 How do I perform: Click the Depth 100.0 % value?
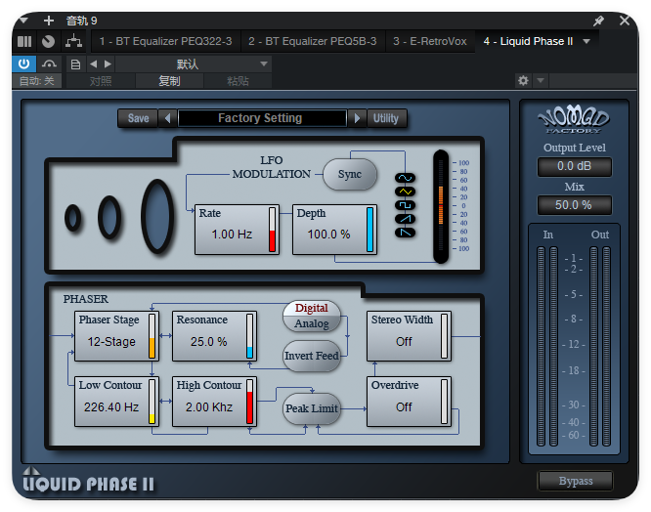(x=328, y=235)
